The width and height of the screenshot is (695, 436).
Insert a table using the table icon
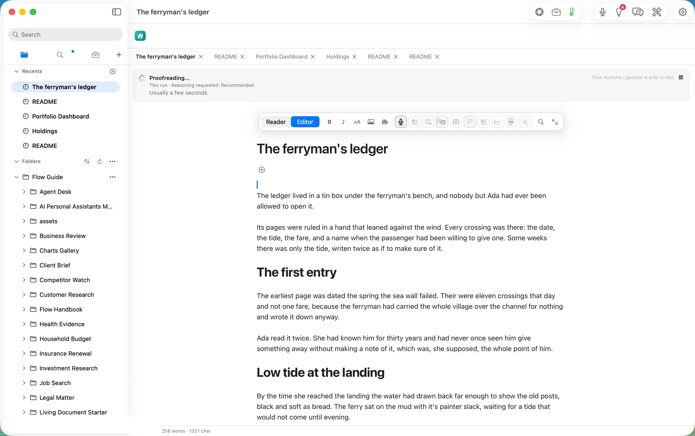pos(456,122)
